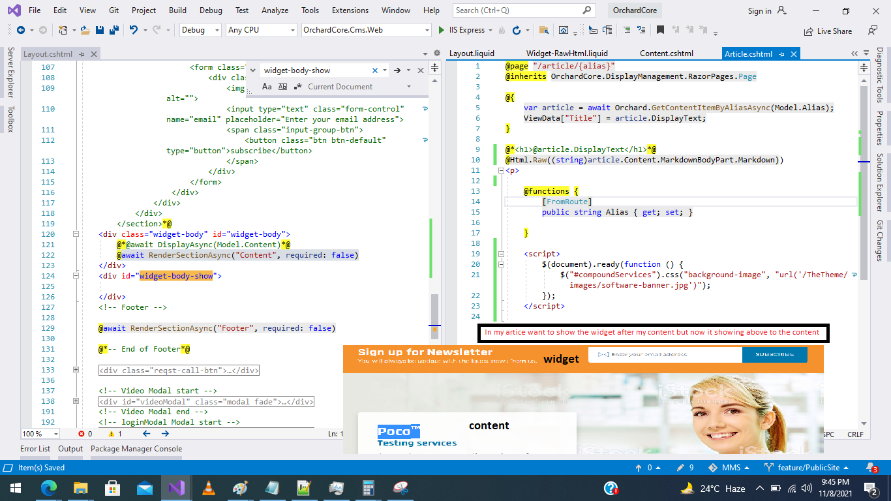Screen dimensions: 891x501
Task: Click Sign in link
Action: point(759,11)
